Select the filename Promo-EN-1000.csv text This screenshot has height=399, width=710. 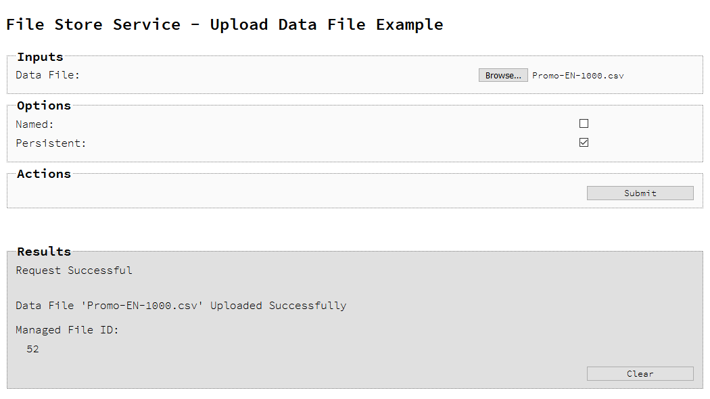[x=577, y=75]
